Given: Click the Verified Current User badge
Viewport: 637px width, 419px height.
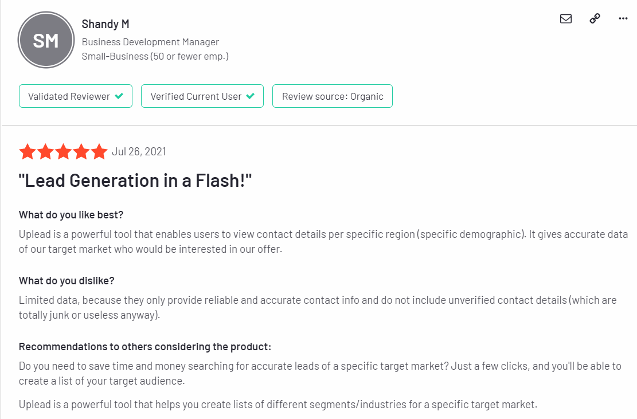Looking at the screenshot, I should tap(202, 96).
